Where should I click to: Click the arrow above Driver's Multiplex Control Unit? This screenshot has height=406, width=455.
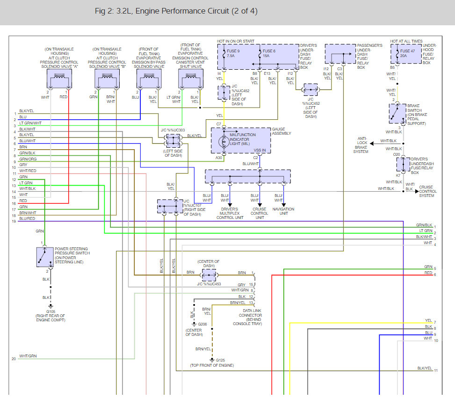pyautogui.click(x=230, y=204)
